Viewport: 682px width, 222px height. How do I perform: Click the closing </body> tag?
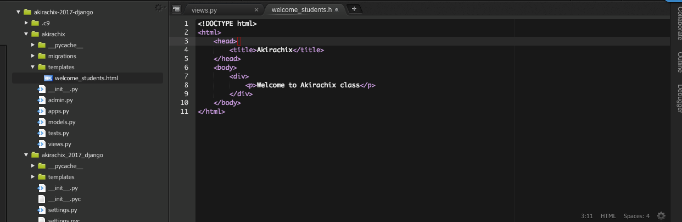227,103
